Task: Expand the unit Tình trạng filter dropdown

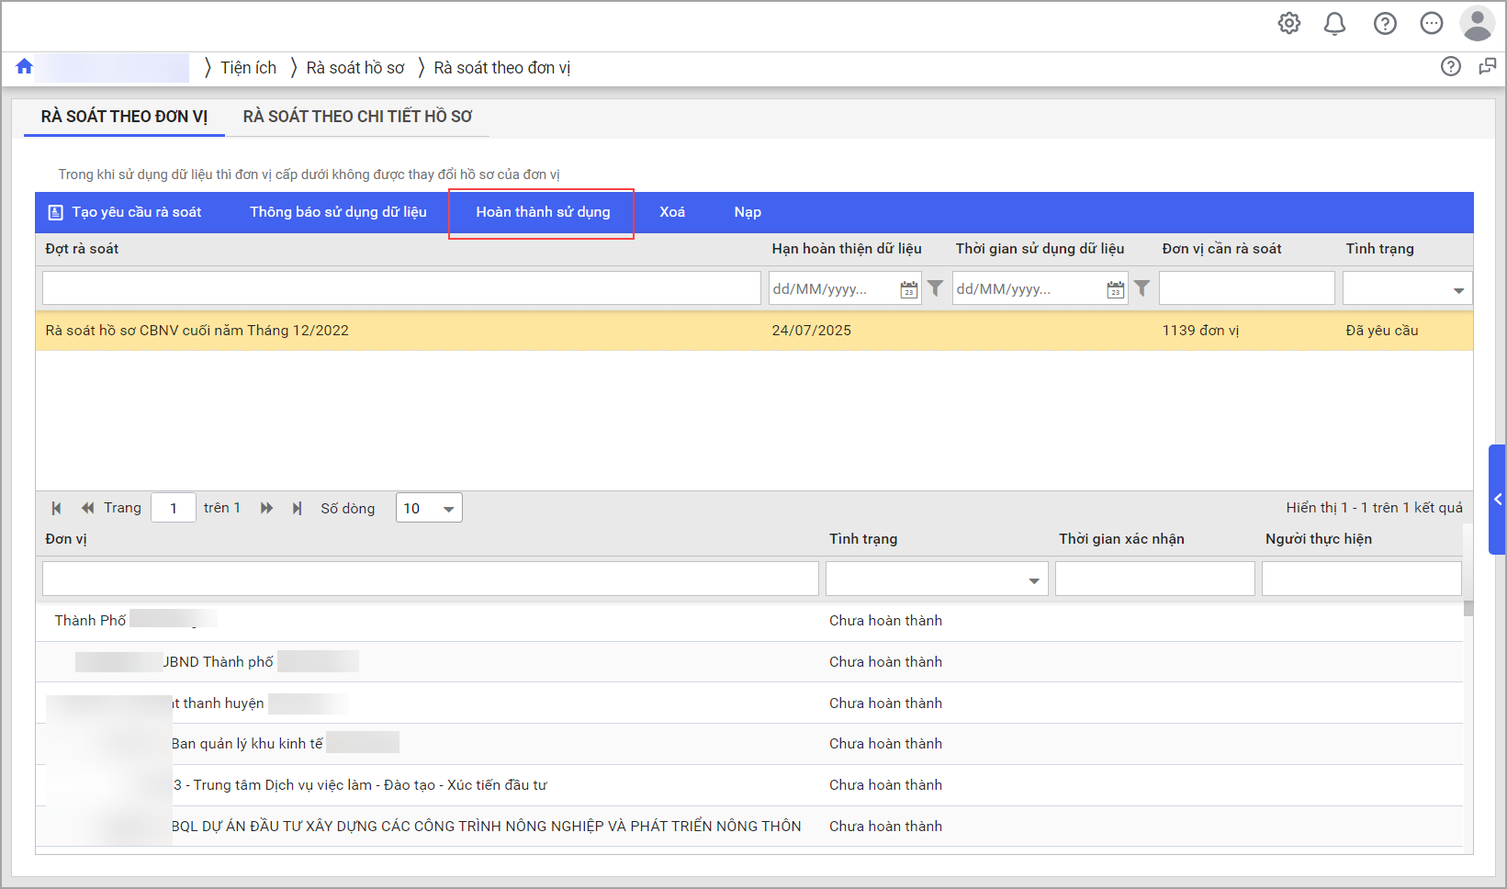Action: tap(1033, 580)
